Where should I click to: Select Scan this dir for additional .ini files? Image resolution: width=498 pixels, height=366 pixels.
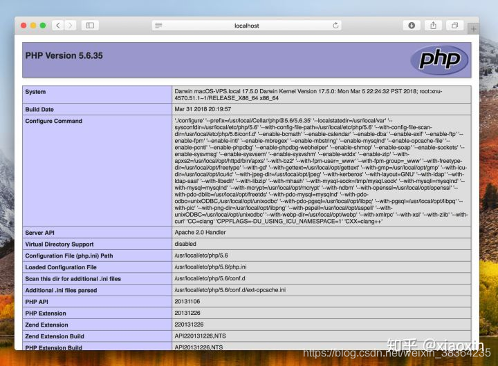pyautogui.click(x=73, y=279)
